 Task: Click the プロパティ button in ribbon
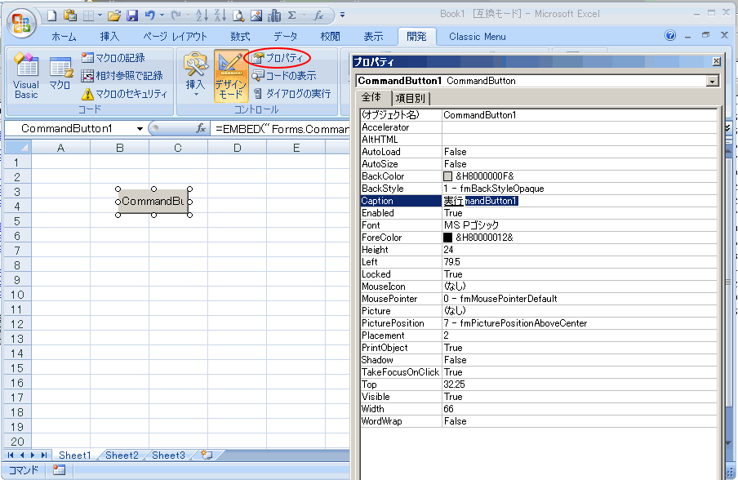coord(277,58)
